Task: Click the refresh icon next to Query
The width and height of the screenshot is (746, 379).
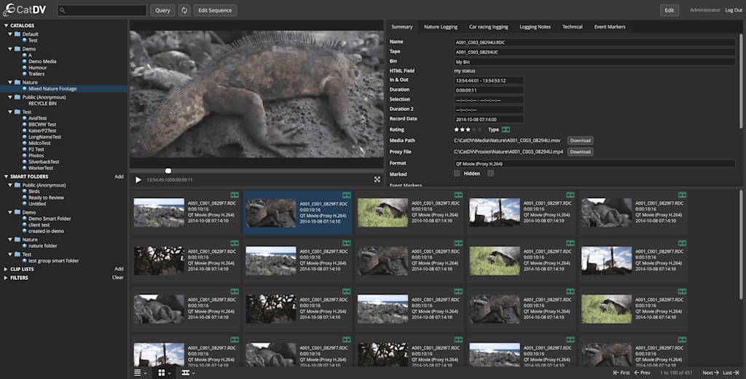Action: [x=184, y=10]
